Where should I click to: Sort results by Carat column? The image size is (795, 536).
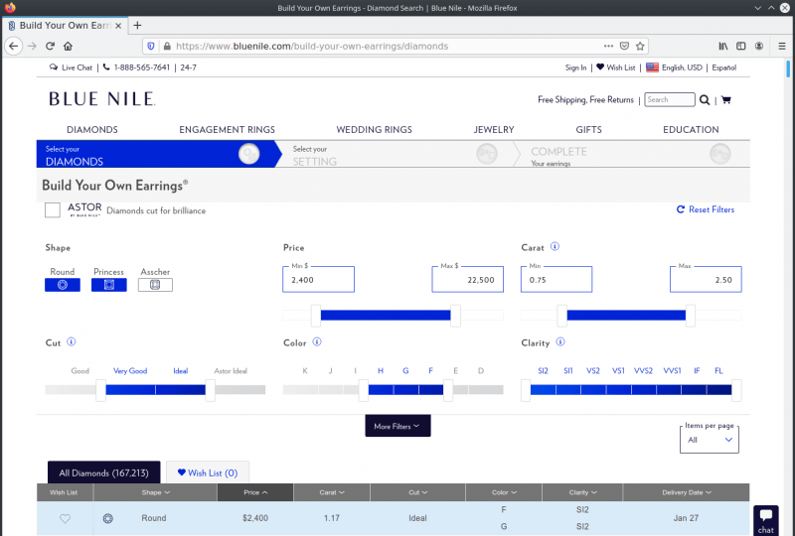tap(332, 492)
